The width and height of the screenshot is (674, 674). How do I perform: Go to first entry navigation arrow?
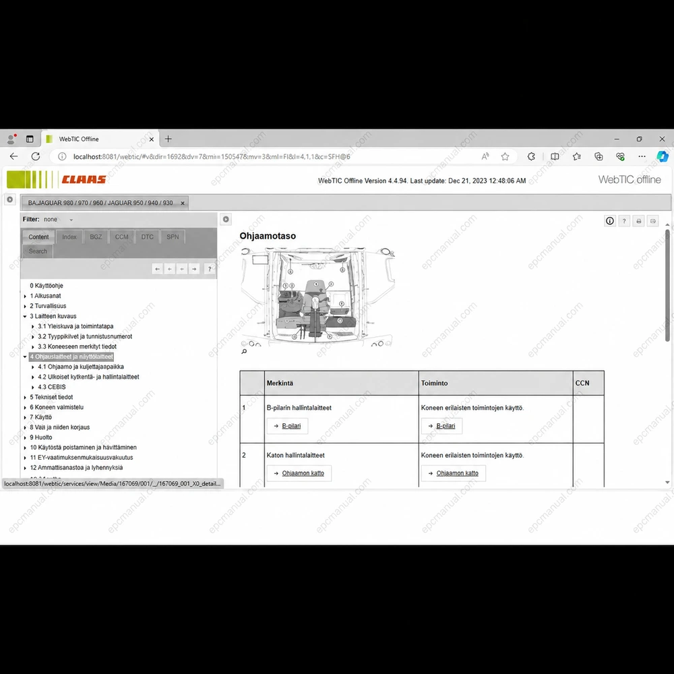click(x=157, y=269)
